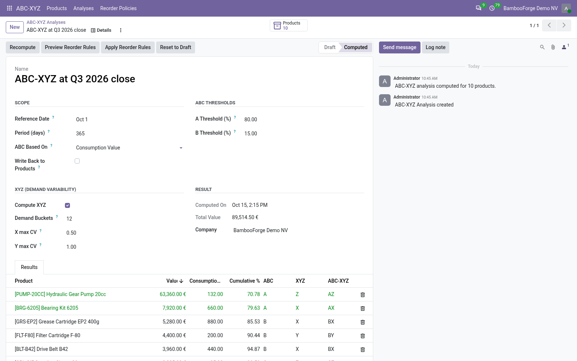Open the user avatar menu
Viewport: 577px width, 361px height.
(x=566, y=8)
